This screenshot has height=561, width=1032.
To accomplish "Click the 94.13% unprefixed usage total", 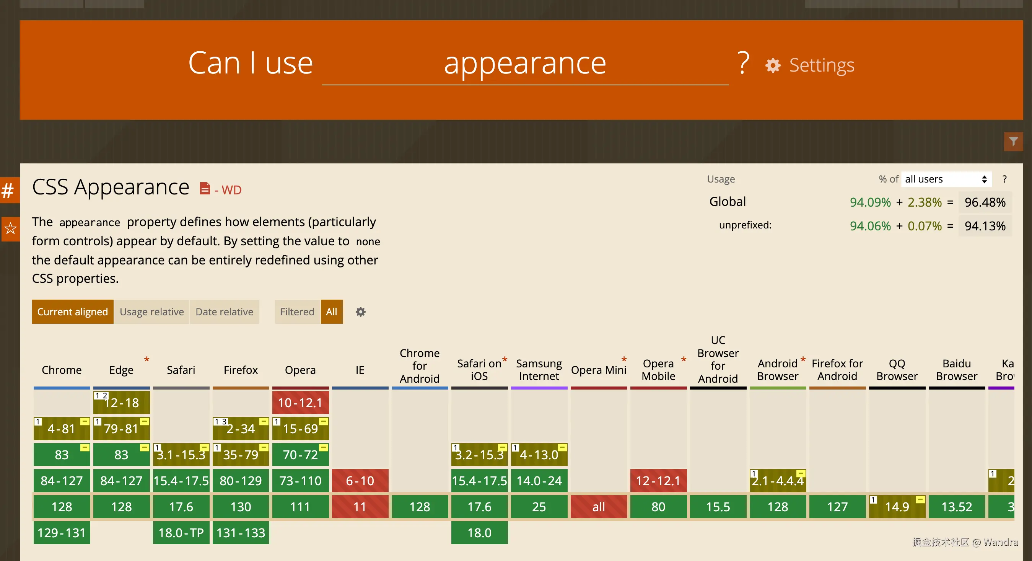I will (985, 226).
